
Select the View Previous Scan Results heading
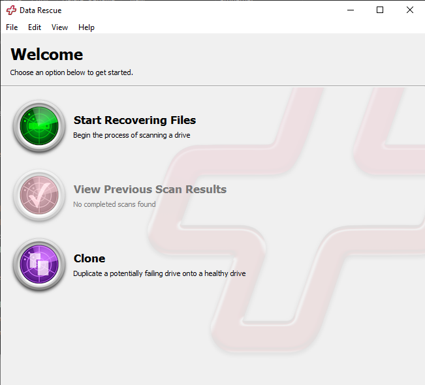[x=150, y=189]
